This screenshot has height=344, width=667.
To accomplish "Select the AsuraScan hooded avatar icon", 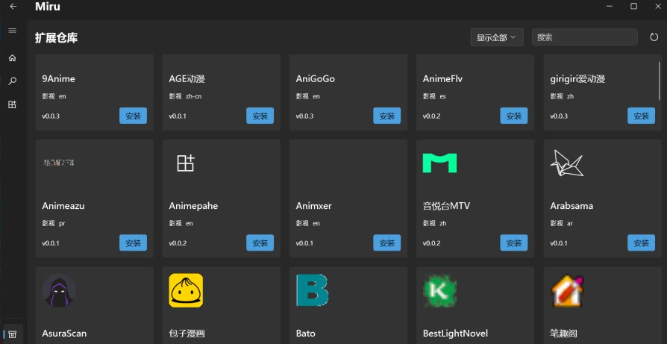I will [59, 290].
